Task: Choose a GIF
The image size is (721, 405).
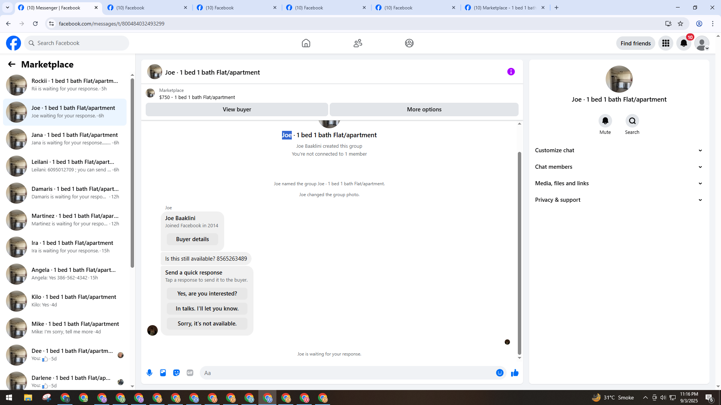Action: pyautogui.click(x=190, y=373)
